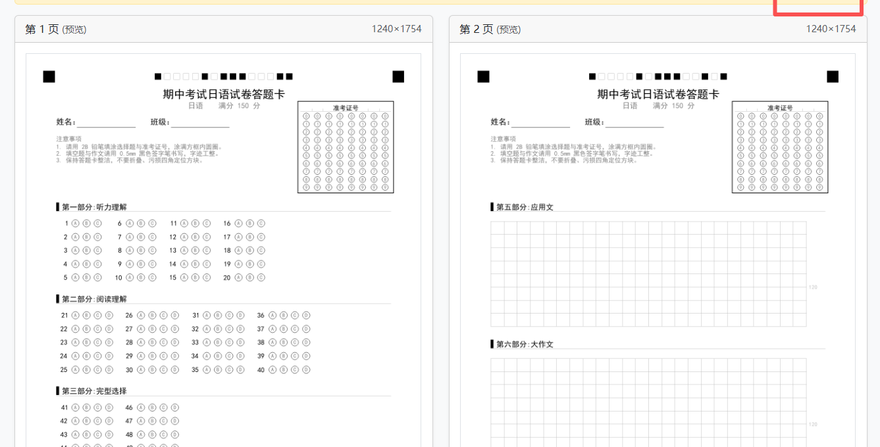Click '满分 150 分' on page 1

[240, 106]
